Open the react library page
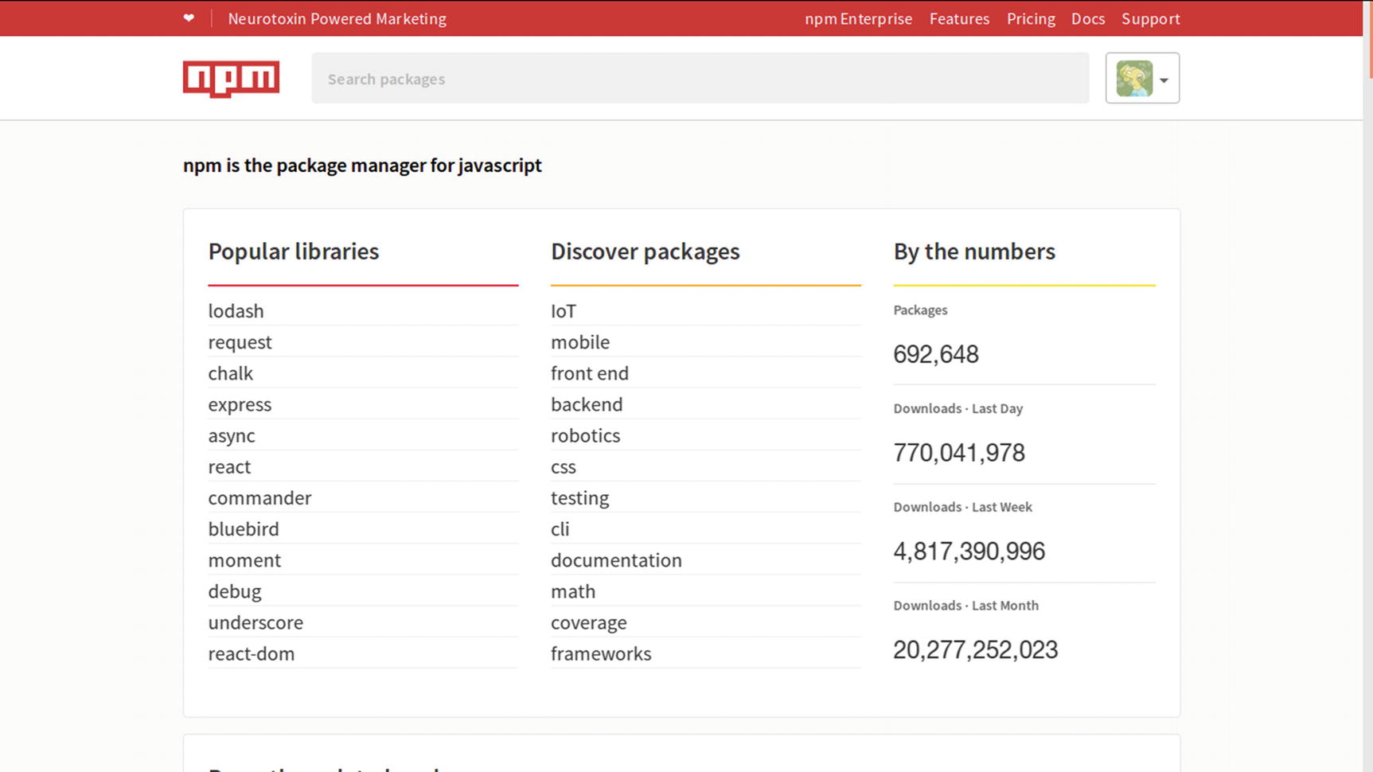This screenshot has height=772, width=1373. tap(229, 467)
